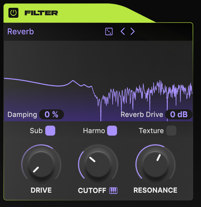Open the Reverb filter type selector
Viewport: 201px width, 207px height.
pos(21,31)
